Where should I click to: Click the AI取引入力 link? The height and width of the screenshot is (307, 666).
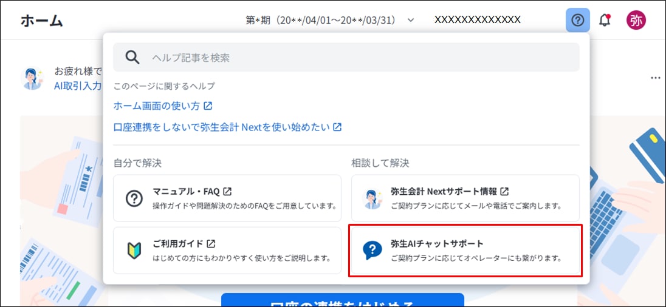[x=78, y=86]
